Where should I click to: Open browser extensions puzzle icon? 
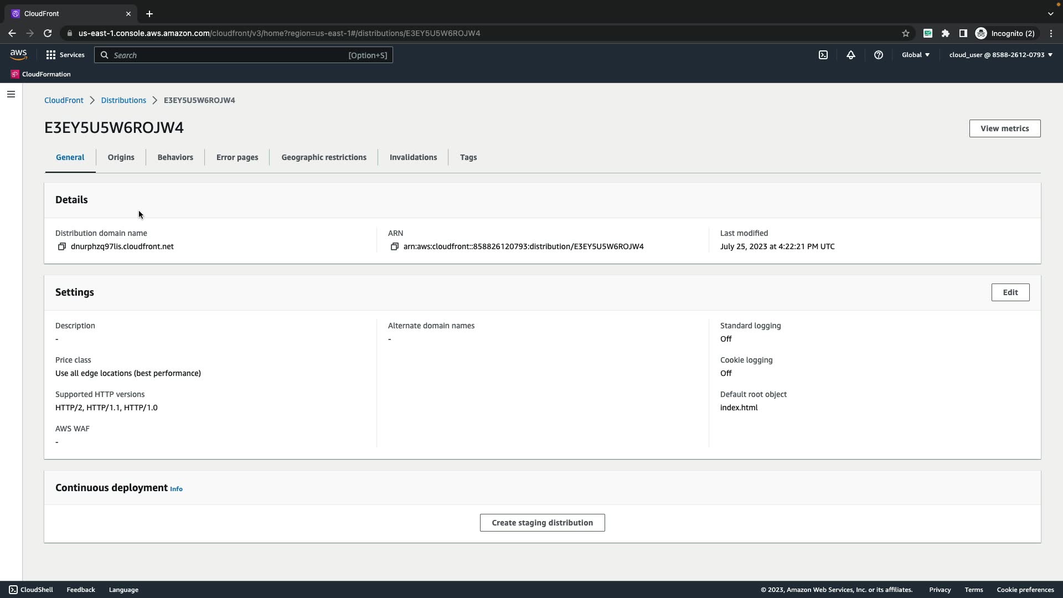946,33
